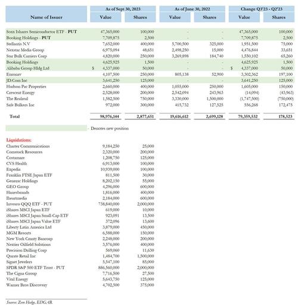Click the As of June 30, 2022 header
298x305 pixels.
tap(192, 9)
